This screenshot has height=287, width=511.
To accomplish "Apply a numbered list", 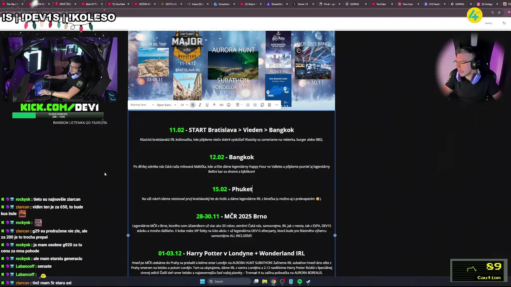I will pyautogui.click(x=248, y=105).
